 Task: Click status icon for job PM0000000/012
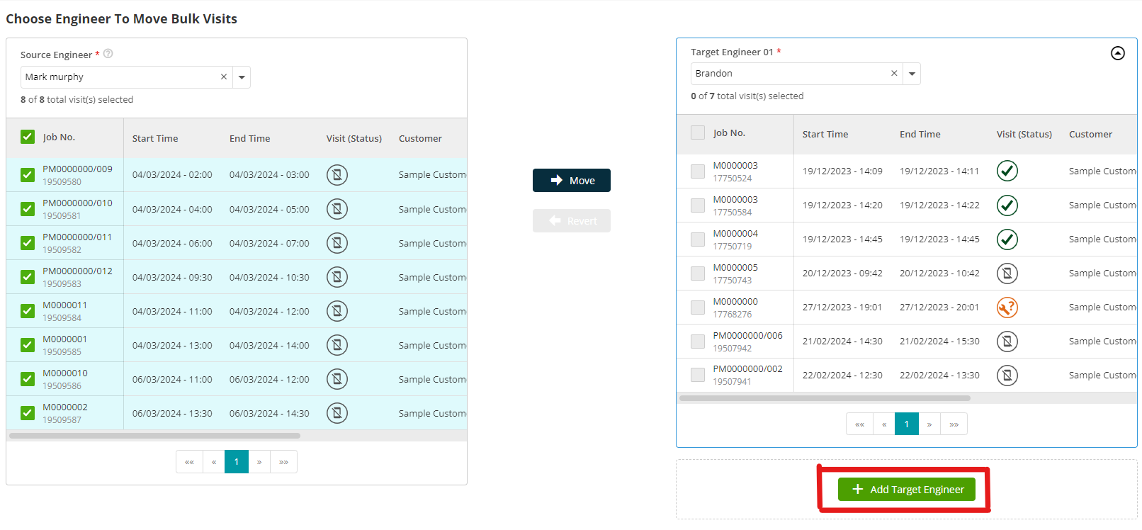(337, 276)
